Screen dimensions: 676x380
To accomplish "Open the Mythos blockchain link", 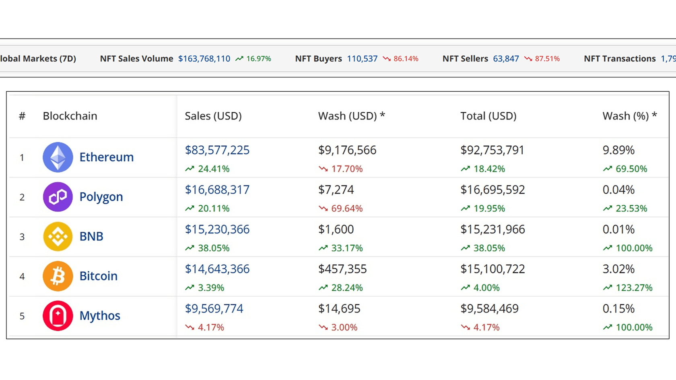I will [100, 316].
